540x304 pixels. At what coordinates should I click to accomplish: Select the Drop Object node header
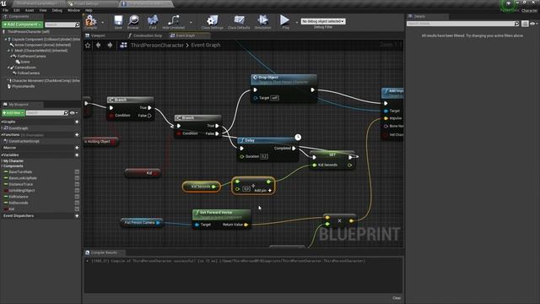tap(283, 79)
